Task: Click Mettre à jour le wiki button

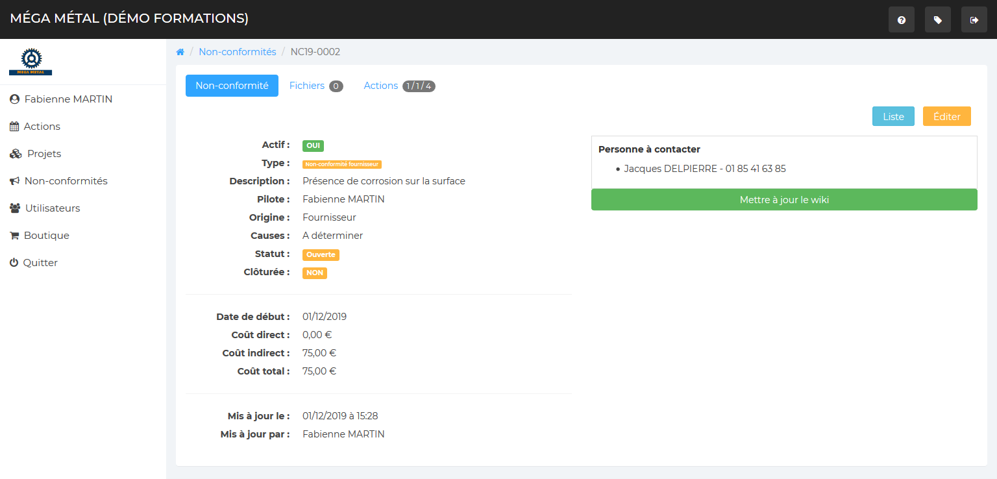Action: [784, 200]
